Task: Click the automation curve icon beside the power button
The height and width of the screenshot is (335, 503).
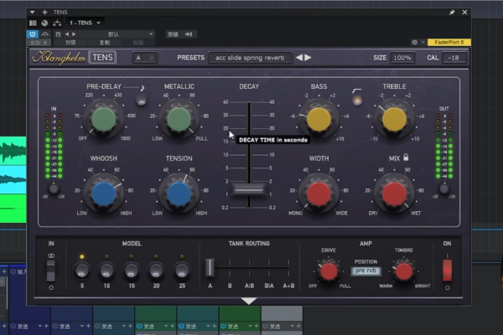Action: (45, 34)
